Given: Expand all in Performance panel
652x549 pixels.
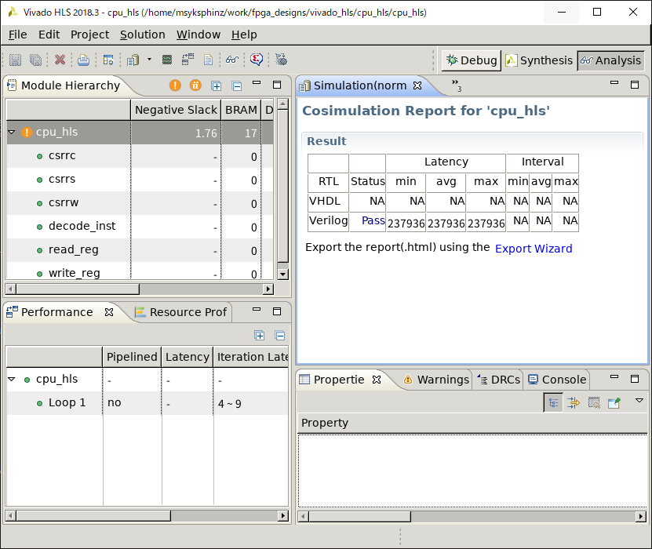Looking at the screenshot, I should [259, 336].
